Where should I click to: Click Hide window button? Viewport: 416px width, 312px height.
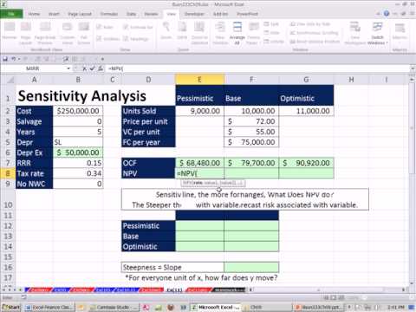(x=271, y=33)
